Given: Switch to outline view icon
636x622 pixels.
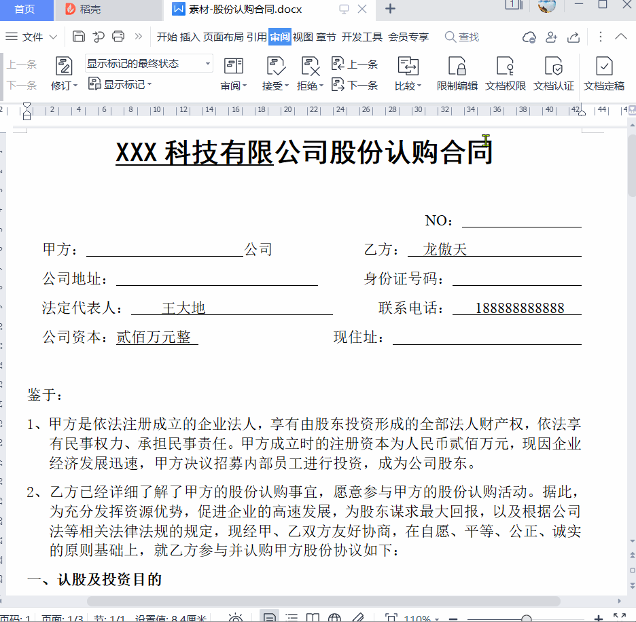Looking at the screenshot, I should (x=291, y=618).
